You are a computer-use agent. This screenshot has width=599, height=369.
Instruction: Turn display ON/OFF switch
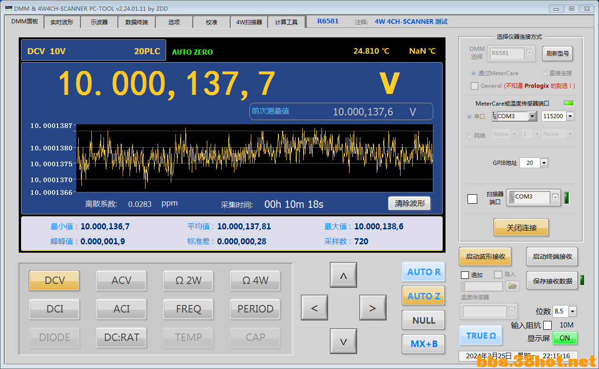tap(565, 338)
